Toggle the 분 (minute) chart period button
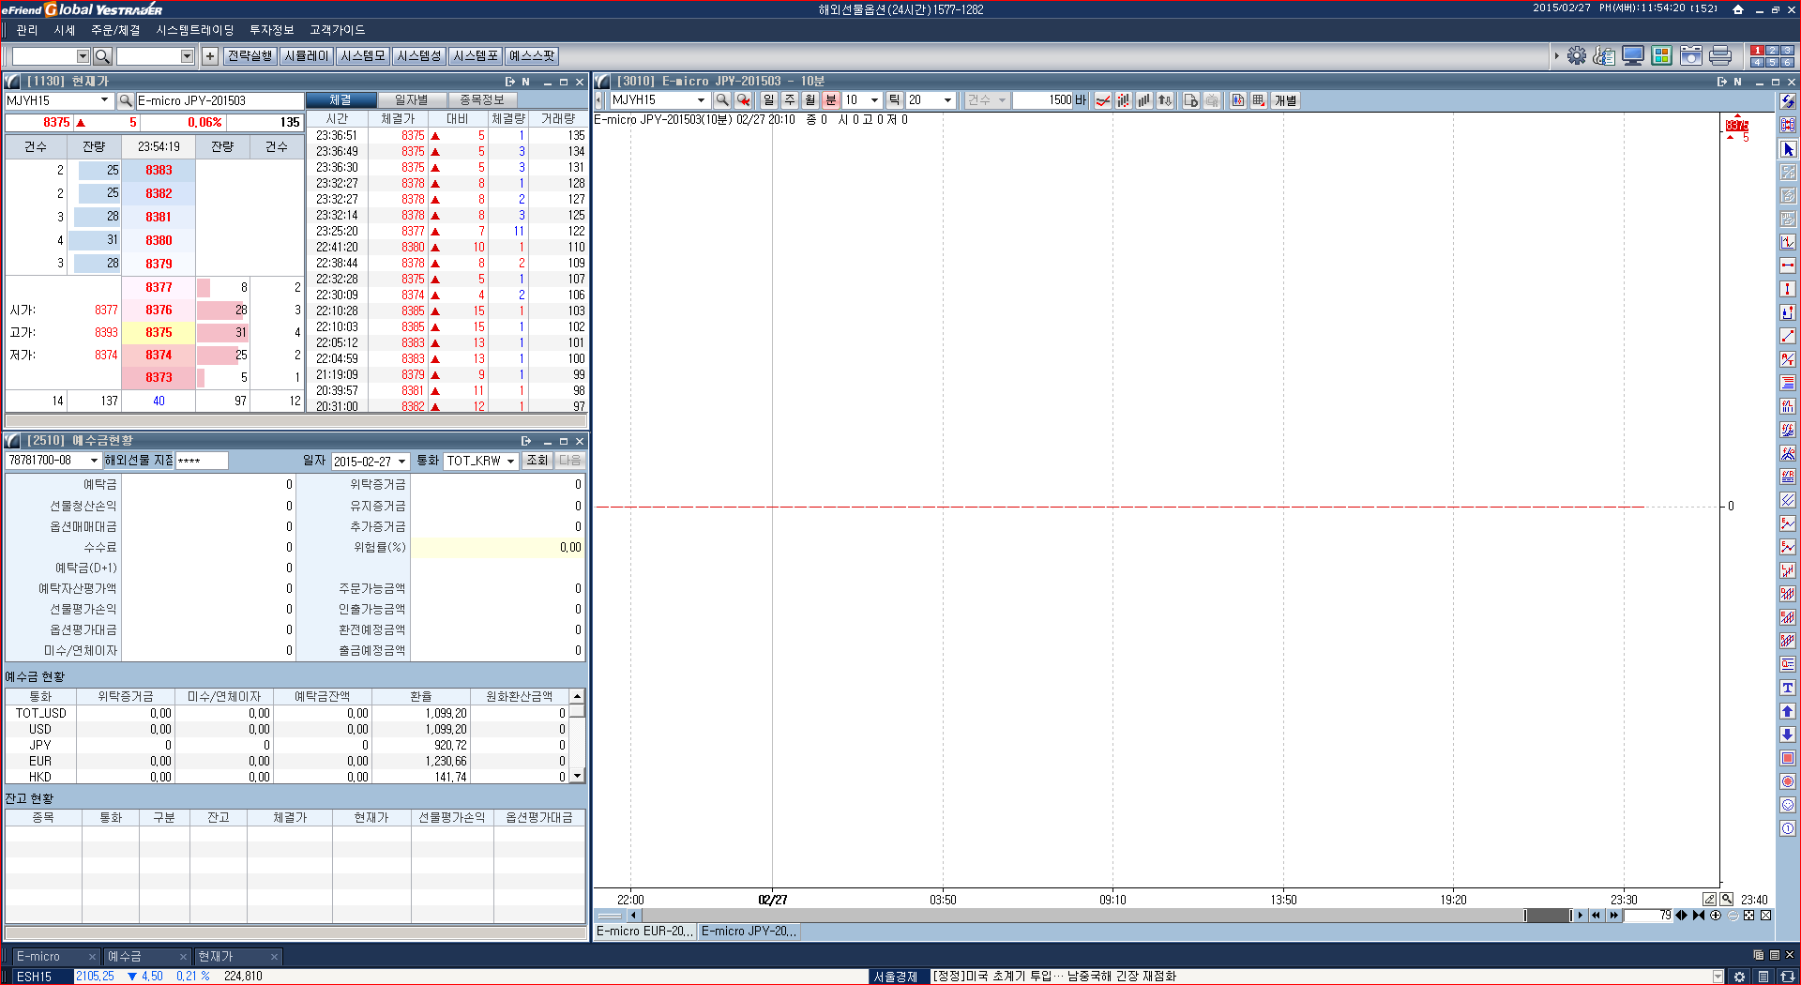 (x=830, y=100)
